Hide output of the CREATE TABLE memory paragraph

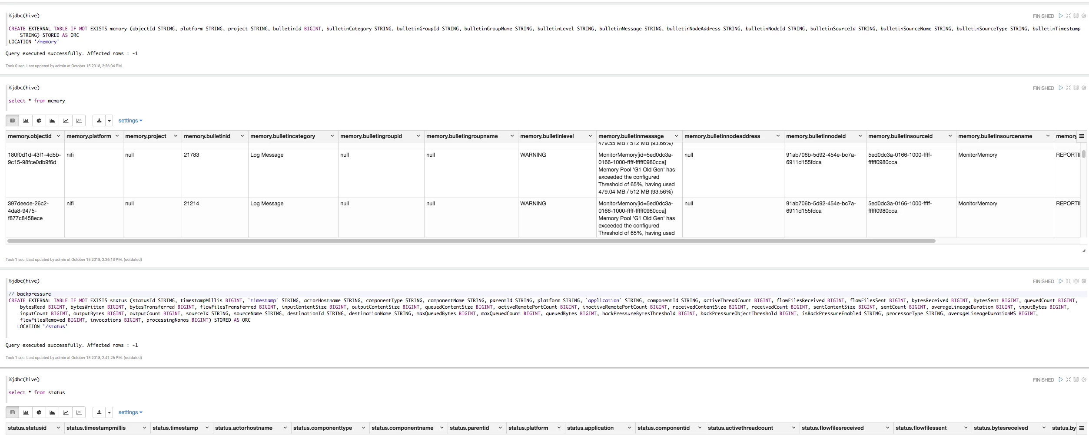coord(1076,16)
